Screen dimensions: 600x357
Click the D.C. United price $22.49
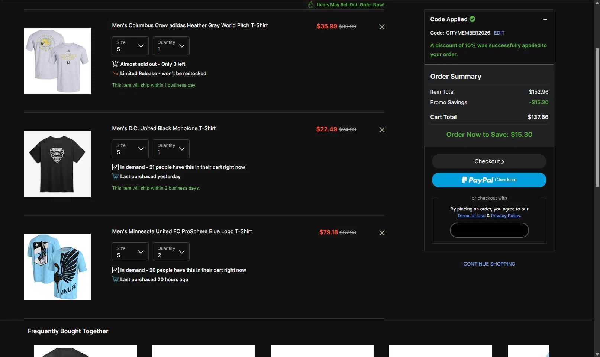click(x=327, y=129)
